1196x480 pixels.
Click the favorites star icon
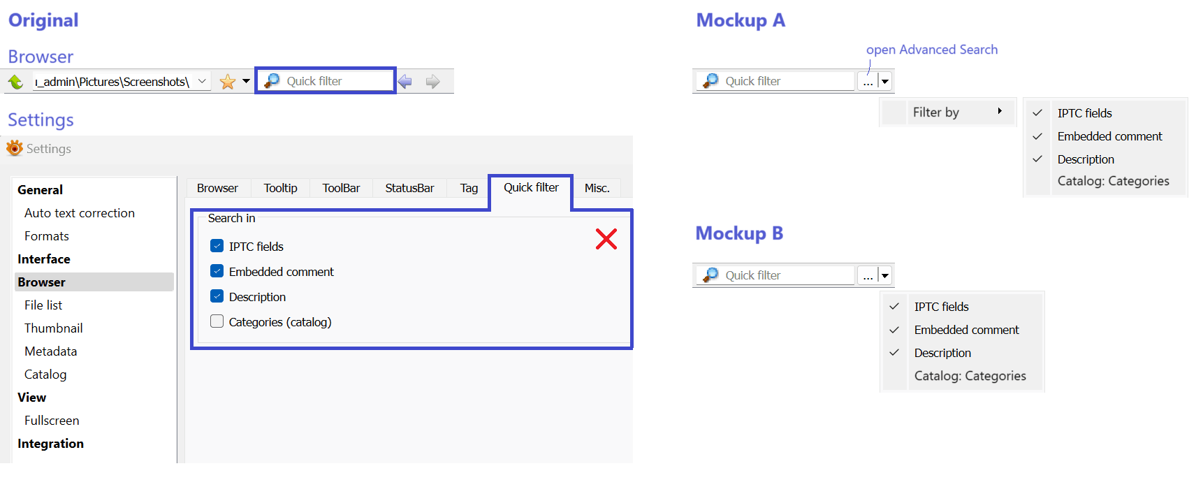point(227,82)
